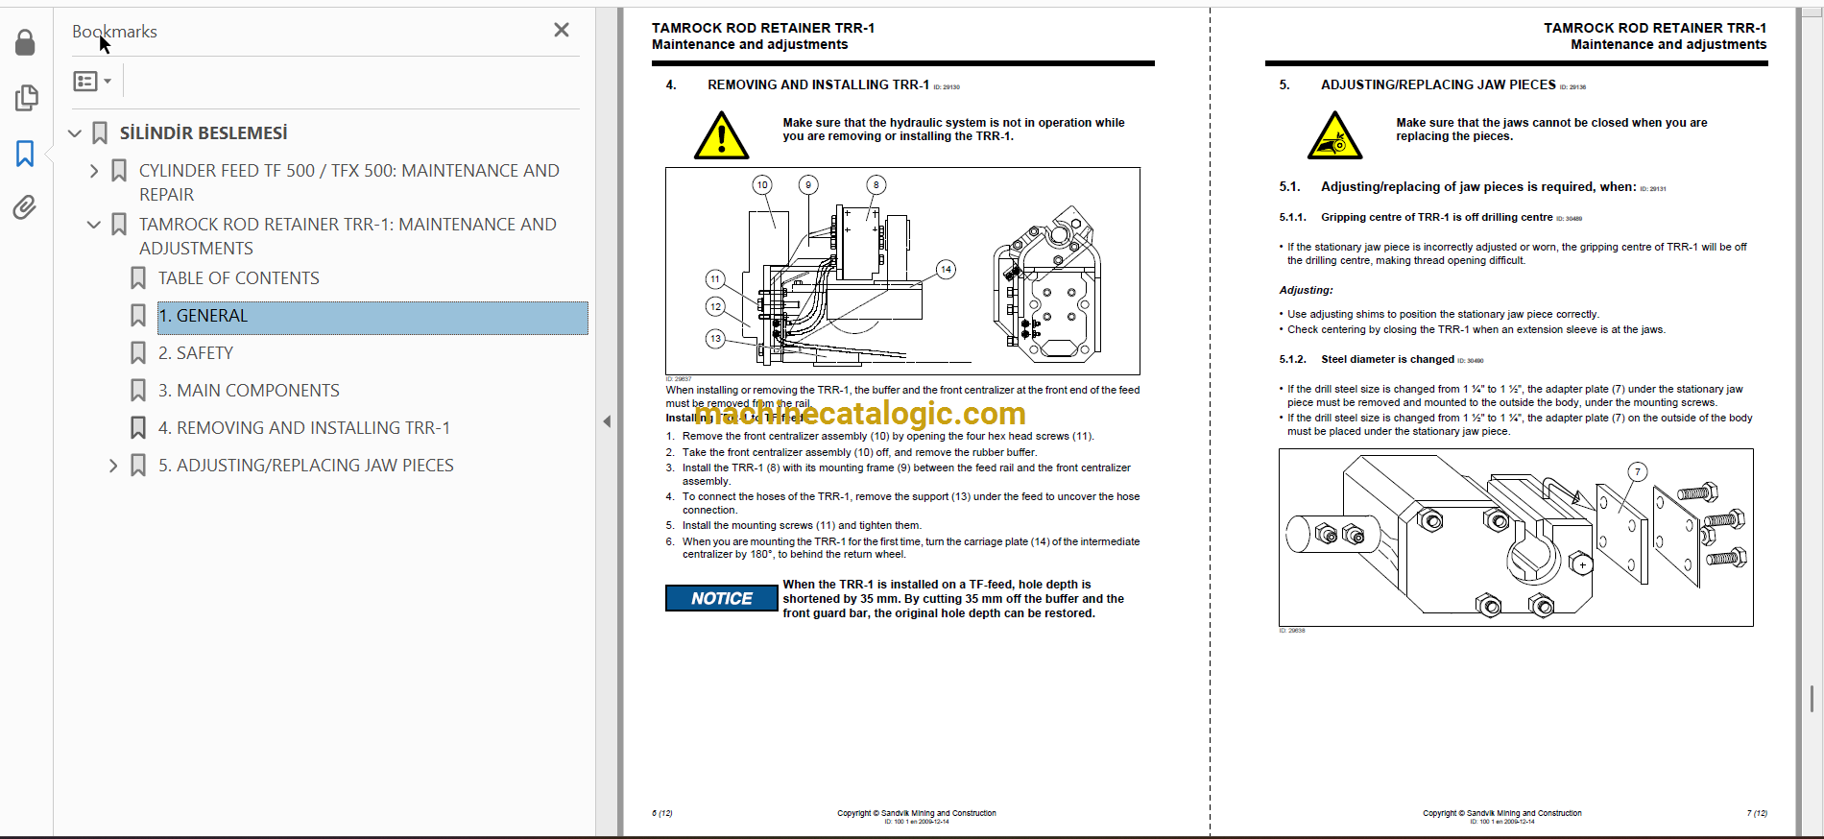Open the attachments paperclip panel
1824x839 pixels.
[x=25, y=207]
